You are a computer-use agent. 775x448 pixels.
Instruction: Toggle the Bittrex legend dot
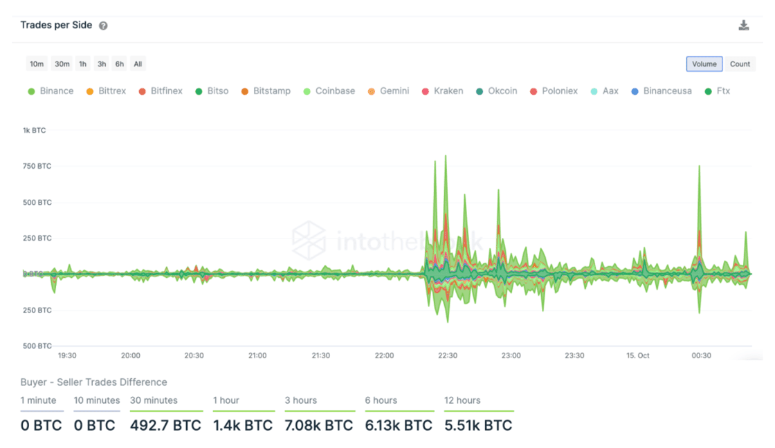90,91
